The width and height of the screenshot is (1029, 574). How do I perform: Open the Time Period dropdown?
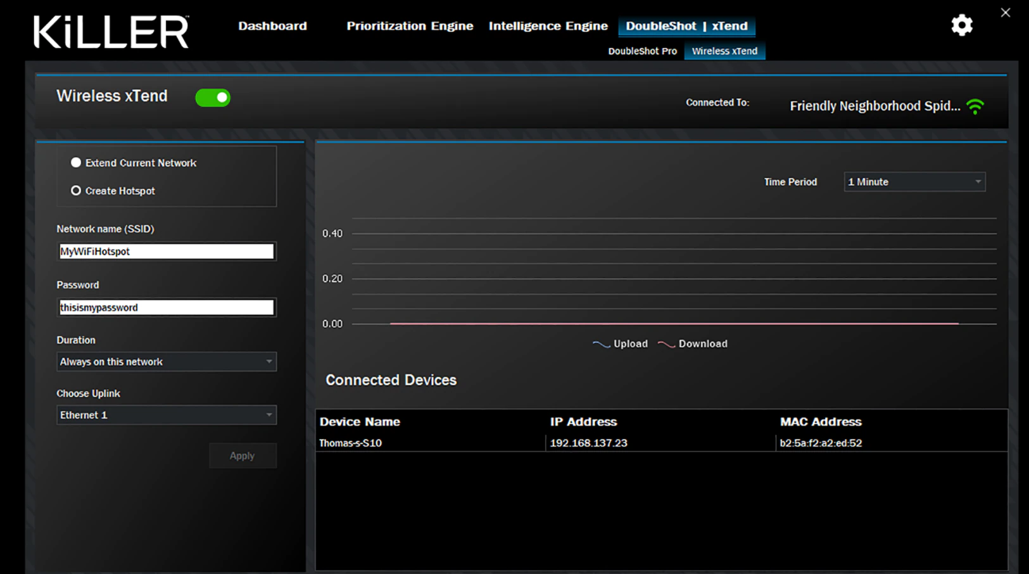point(914,182)
